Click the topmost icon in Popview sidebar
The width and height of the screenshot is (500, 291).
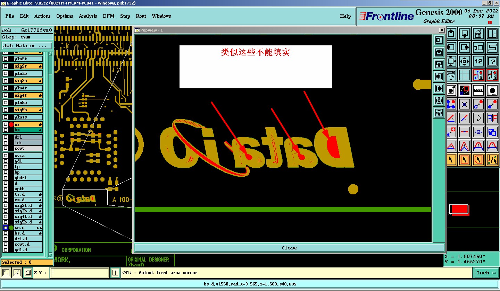439,40
